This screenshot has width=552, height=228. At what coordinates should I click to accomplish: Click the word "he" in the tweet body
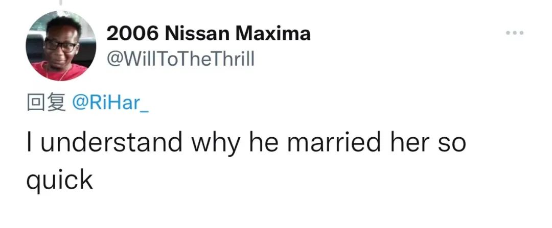263,142
